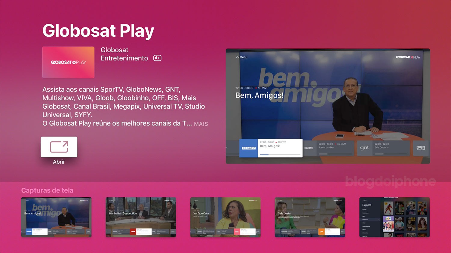This screenshot has height=253, width=451.
Task: Select the Explore screen thumbnail
Action: [x=394, y=217]
